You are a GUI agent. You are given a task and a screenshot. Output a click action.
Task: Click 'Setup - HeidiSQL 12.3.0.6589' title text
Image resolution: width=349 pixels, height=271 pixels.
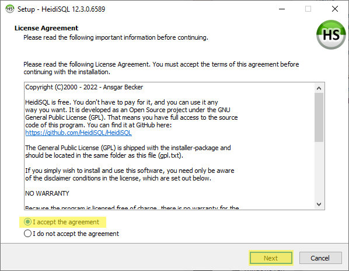click(61, 9)
